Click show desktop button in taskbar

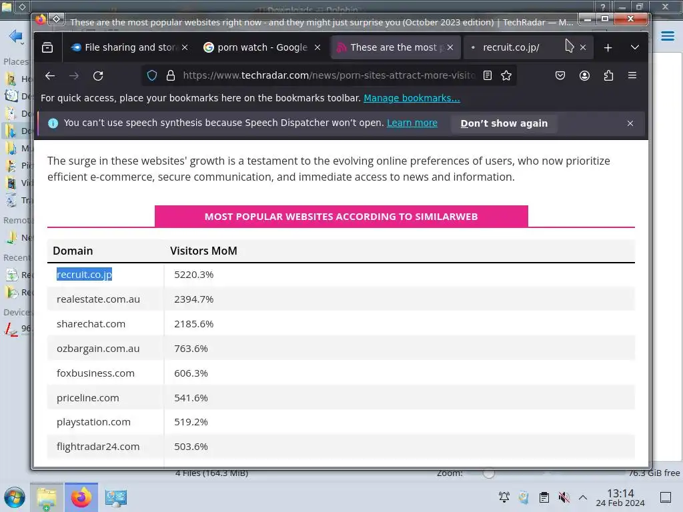(666, 497)
